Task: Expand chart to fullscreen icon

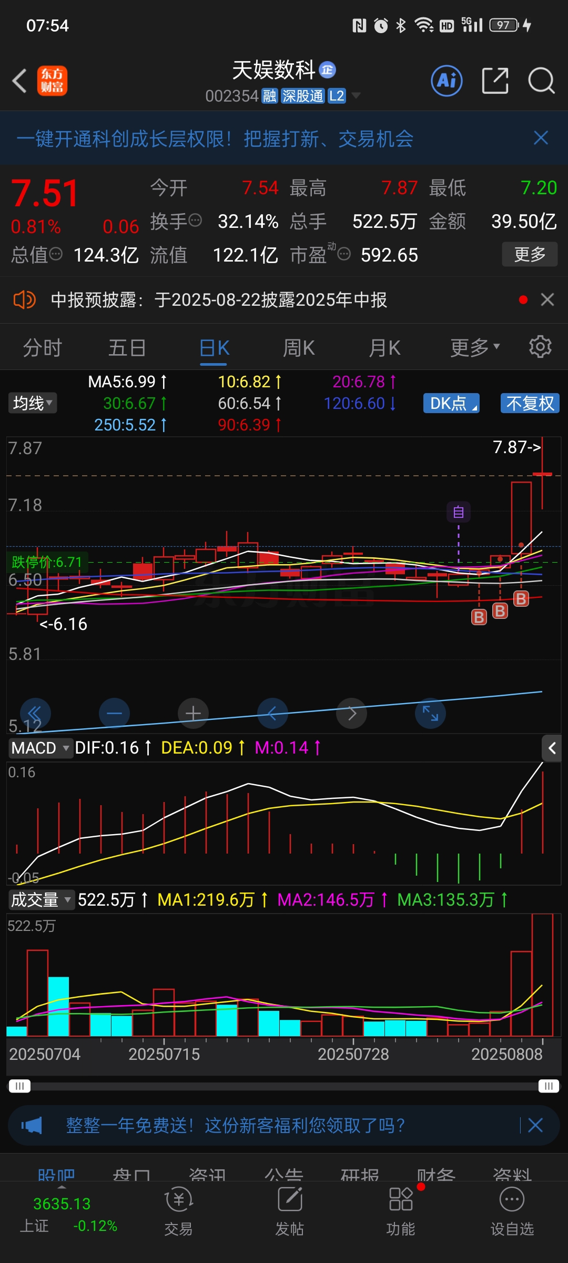Action: [430, 714]
